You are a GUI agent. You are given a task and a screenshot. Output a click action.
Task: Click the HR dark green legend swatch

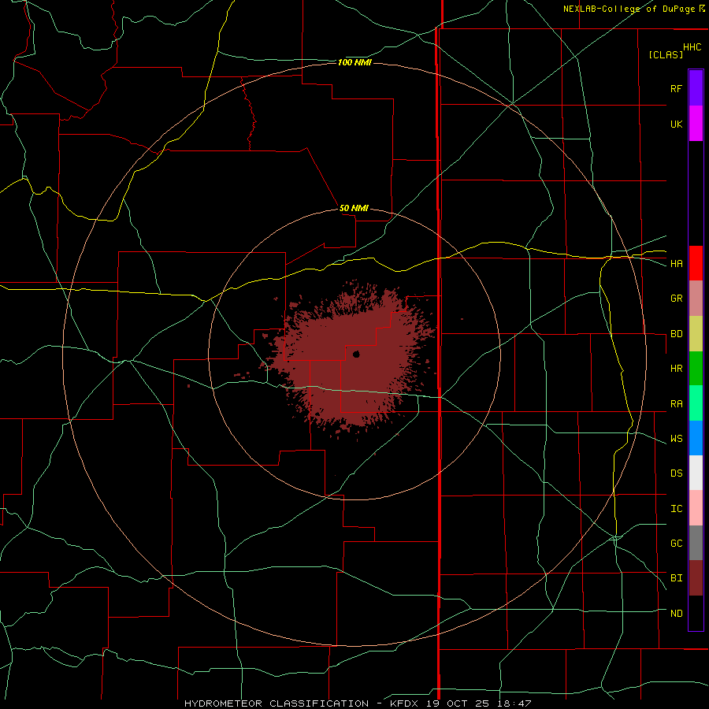point(696,368)
